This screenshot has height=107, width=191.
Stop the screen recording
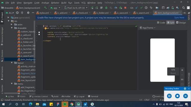click(x=177, y=96)
